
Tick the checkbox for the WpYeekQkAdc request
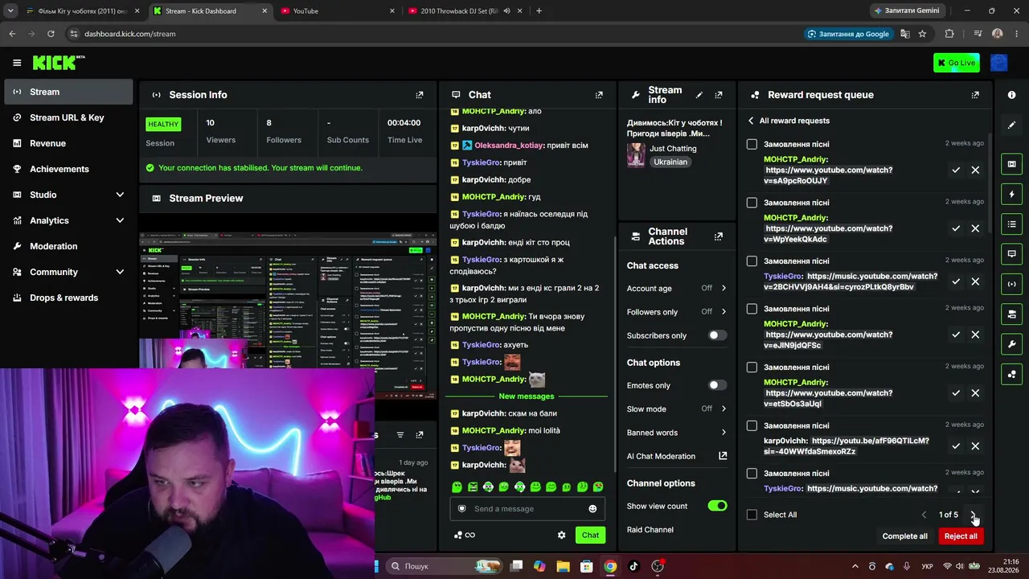coord(752,203)
